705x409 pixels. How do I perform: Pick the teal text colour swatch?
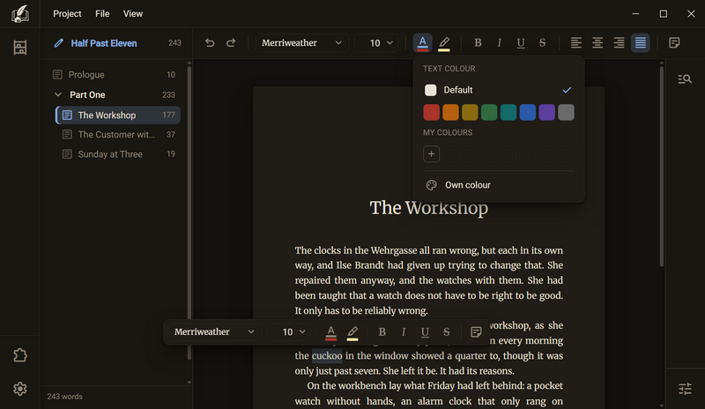click(x=508, y=112)
